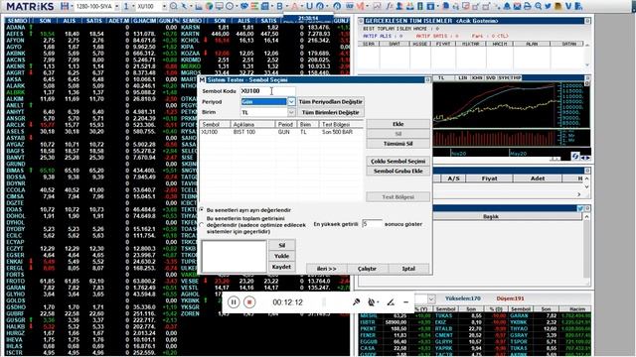Click the Sembol Kodu input field

[x=267, y=91]
